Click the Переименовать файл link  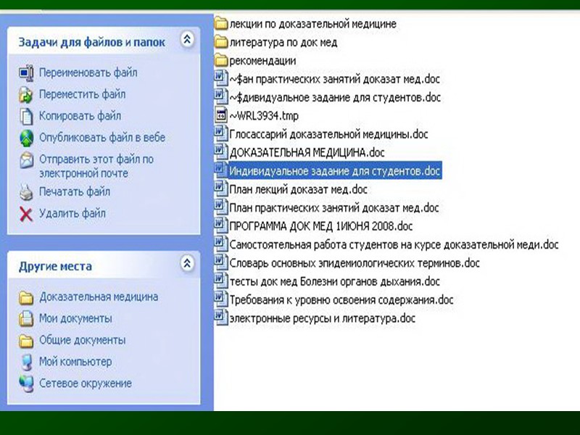[88, 72]
